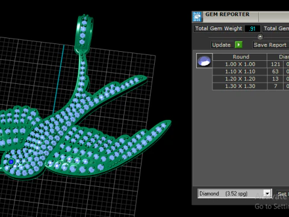This screenshot has height=217, width=289.
Task: Open the Diamond material dropdown arrow
Action: [x=267, y=193]
